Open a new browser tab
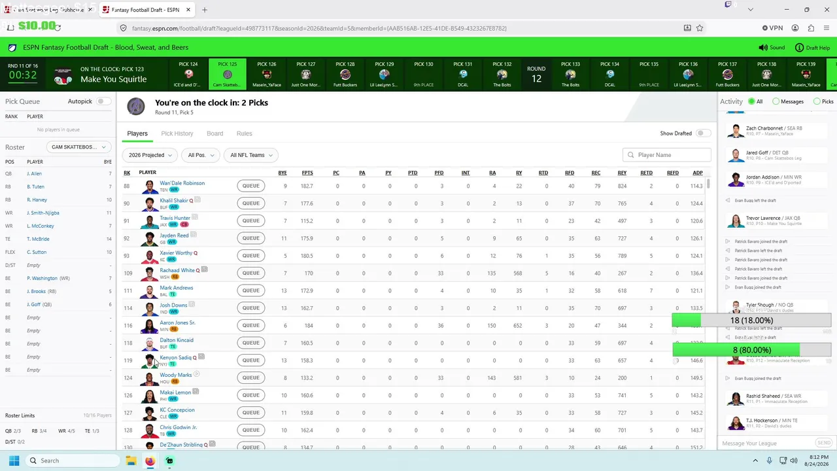Screen dimensions: 837x471 click(x=205, y=10)
